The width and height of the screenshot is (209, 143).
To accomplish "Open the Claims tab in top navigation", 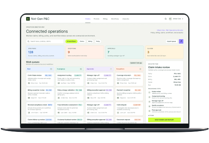I will tap(88, 19).
